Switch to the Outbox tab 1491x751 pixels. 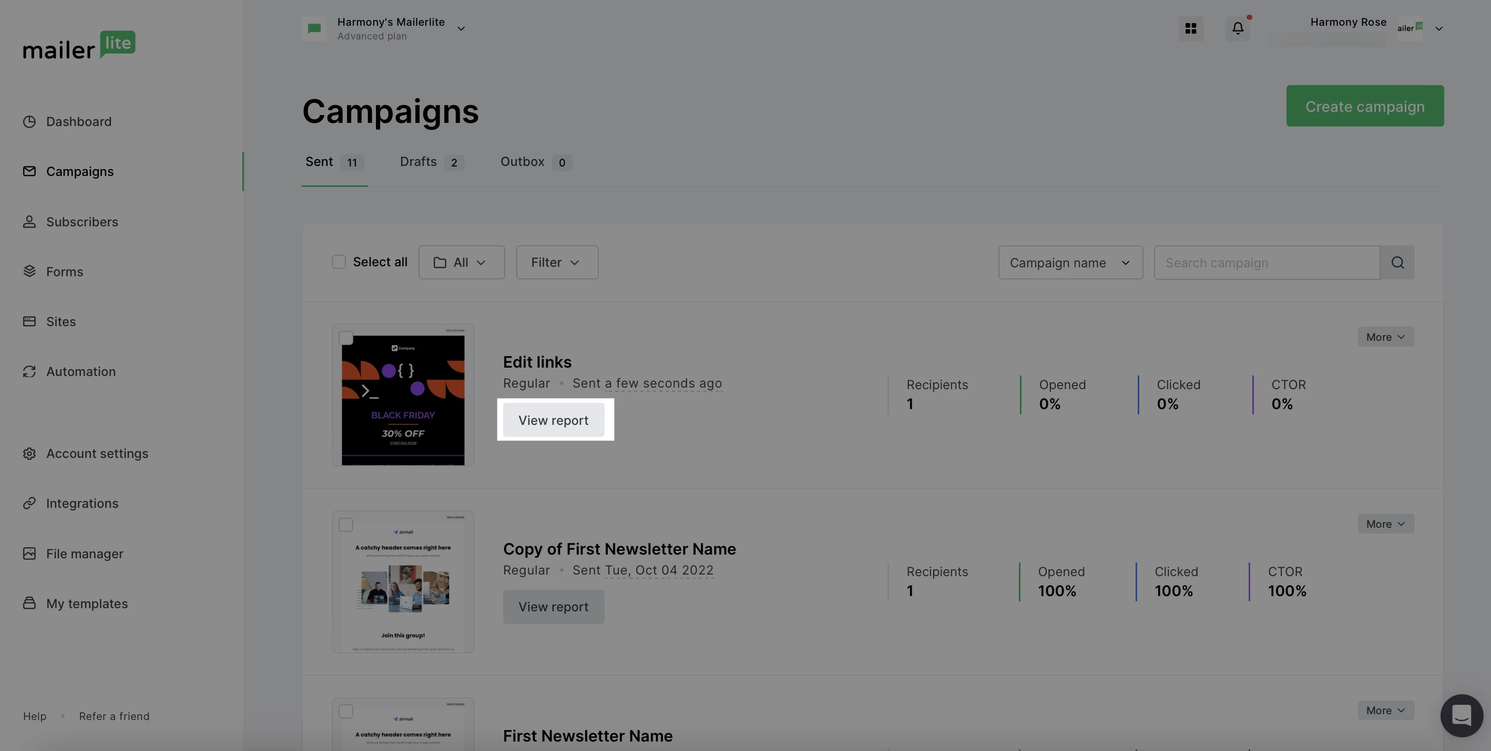[x=535, y=162]
